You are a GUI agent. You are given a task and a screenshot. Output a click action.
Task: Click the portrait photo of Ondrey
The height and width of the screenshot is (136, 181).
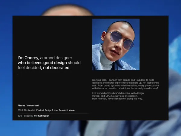pyautogui.click(x=116, y=44)
